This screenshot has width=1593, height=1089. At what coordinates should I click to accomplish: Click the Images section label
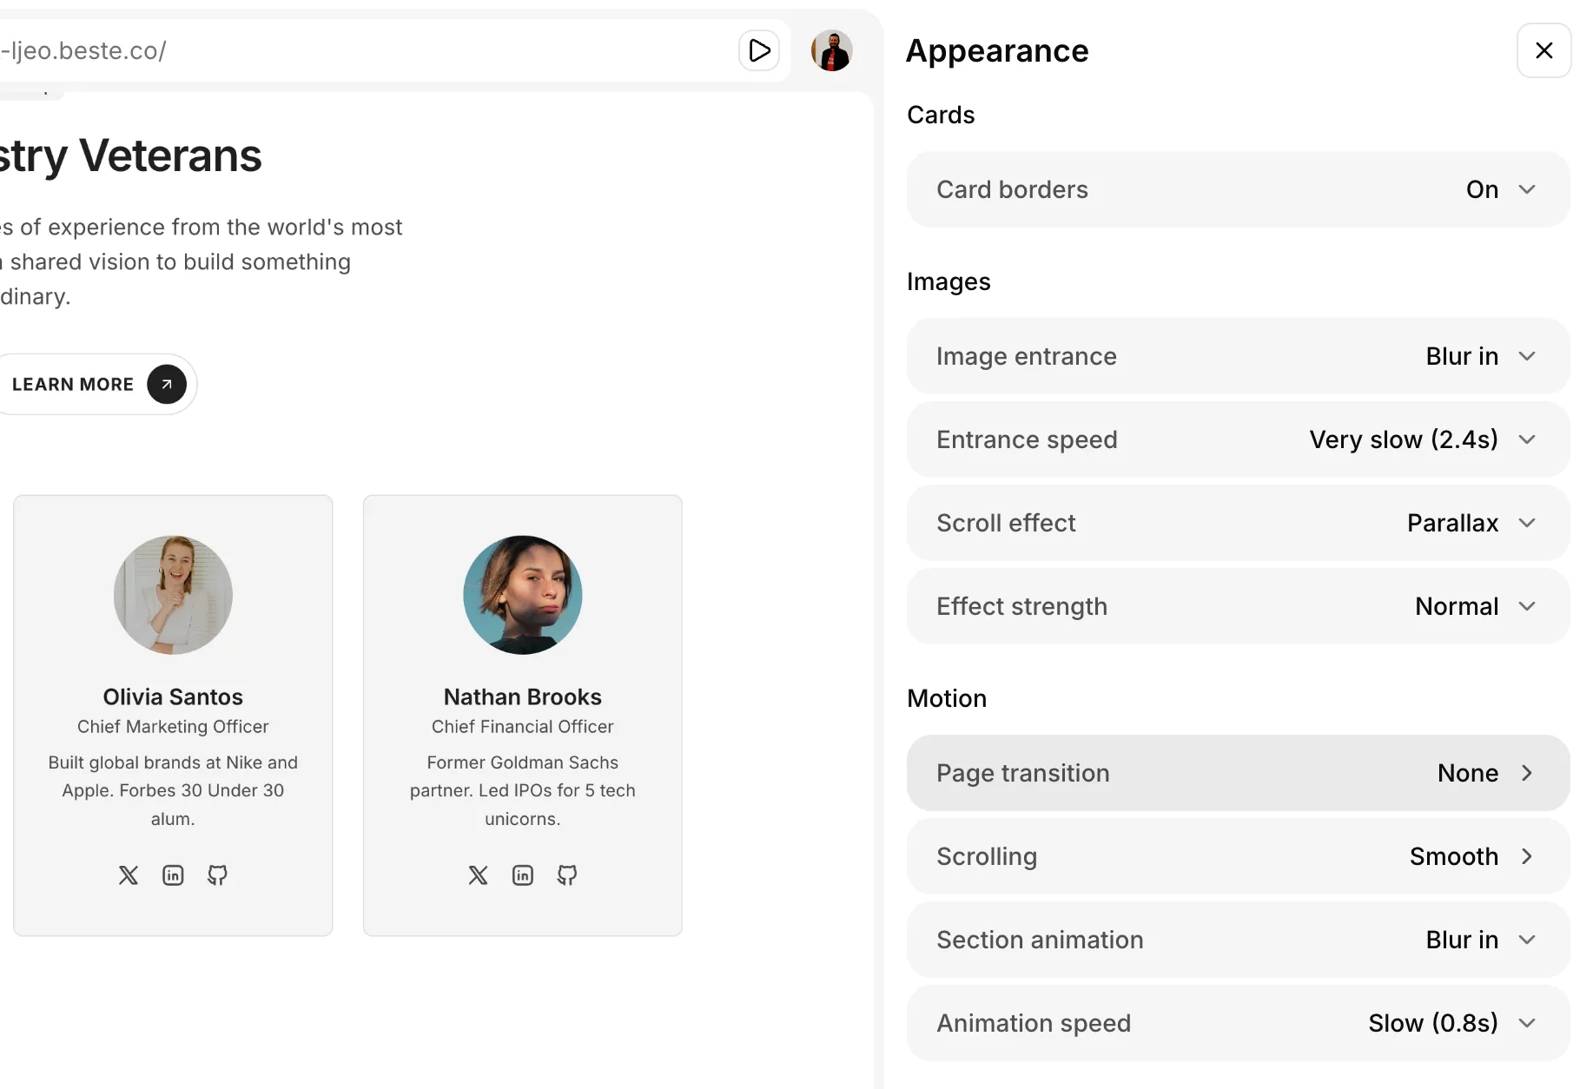click(949, 281)
